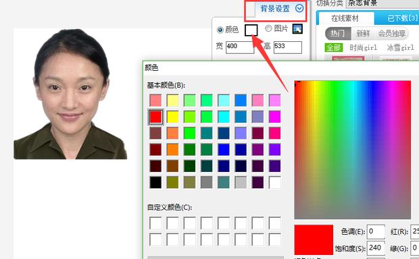Image resolution: width=419 pixels, height=259 pixels.
Task: Click the background picture browse icon
Action: [x=297, y=28]
